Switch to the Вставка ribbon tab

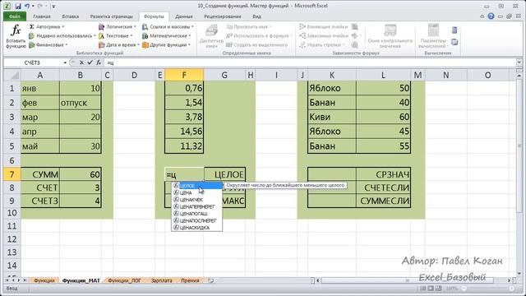click(x=71, y=16)
